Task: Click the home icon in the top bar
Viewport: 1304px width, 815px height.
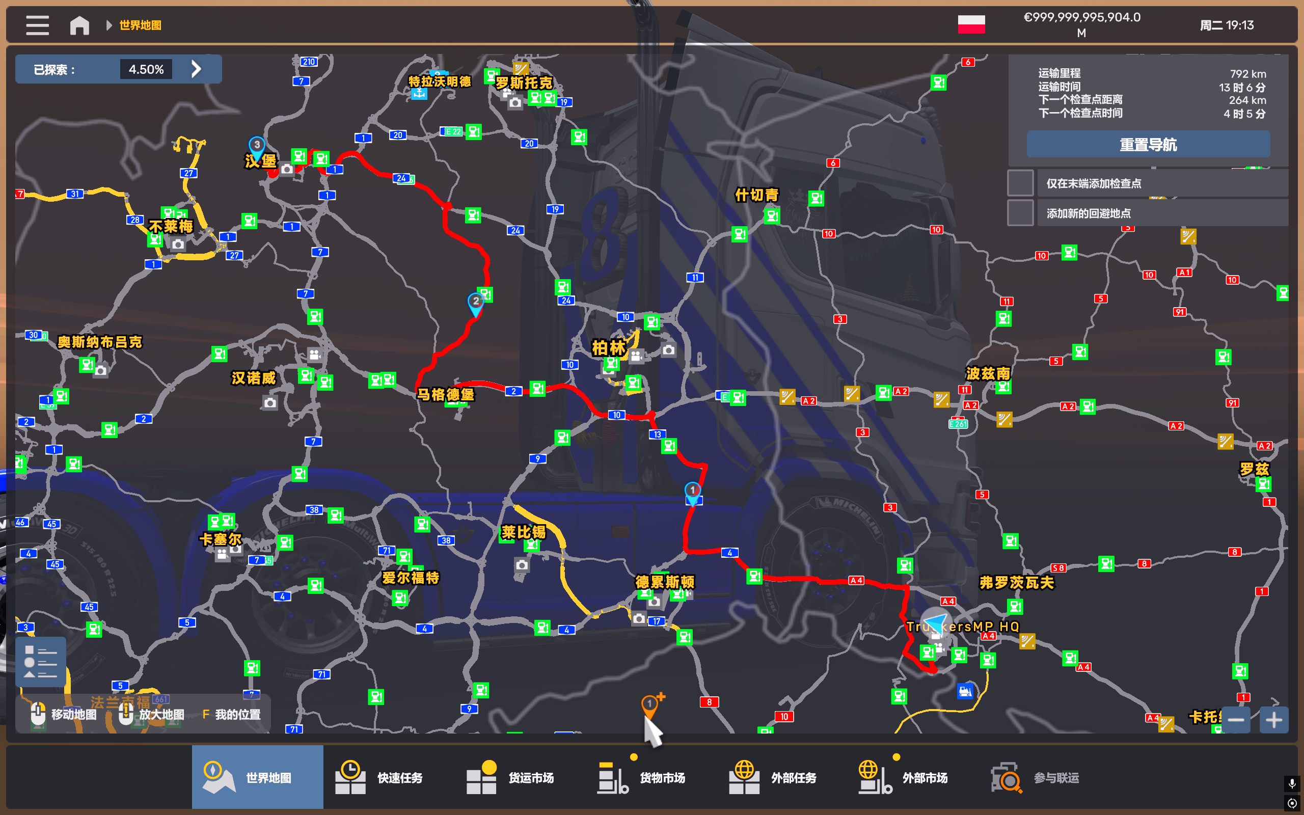Action: point(79,25)
